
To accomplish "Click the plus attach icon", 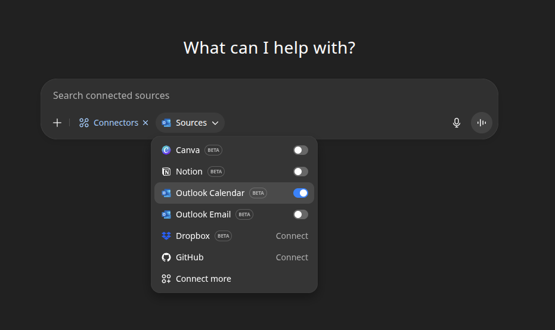I will 57,123.
